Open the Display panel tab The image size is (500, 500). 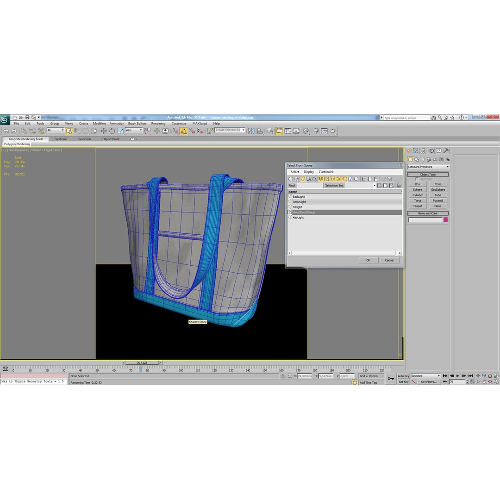point(439,151)
